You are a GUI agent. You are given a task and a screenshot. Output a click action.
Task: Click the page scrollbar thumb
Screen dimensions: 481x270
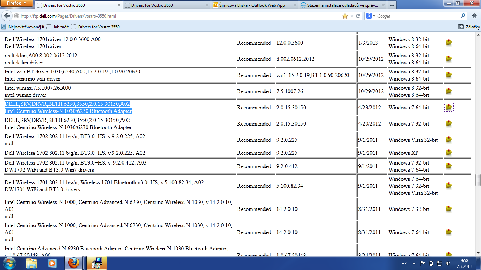pos(478,180)
